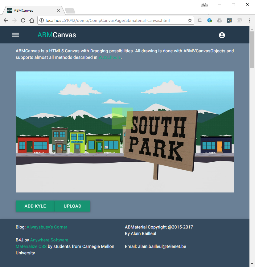Click the ABMaterial Copyright @2015-2017 text
Screen dimensions: 255x267
click(x=159, y=227)
